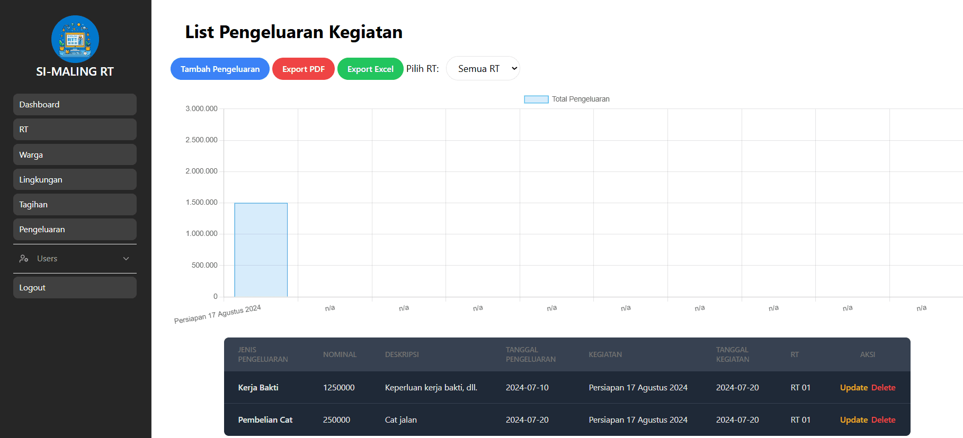The height and width of the screenshot is (438, 963).
Task: Toggle the Total Pengeluaran legend swatch
Action: (x=536, y=99)
